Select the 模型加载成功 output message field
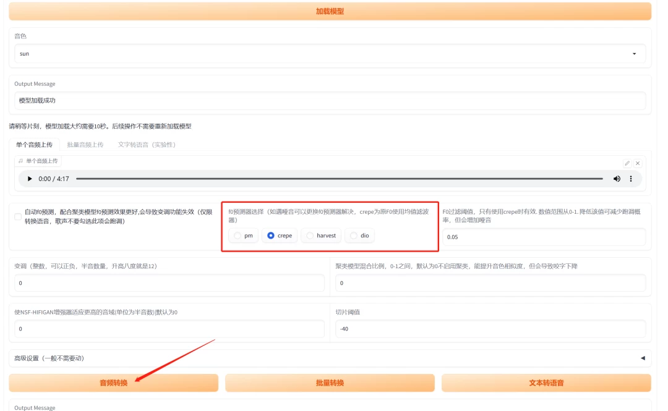Screen dimensions: 668x411 click(330, 101)
